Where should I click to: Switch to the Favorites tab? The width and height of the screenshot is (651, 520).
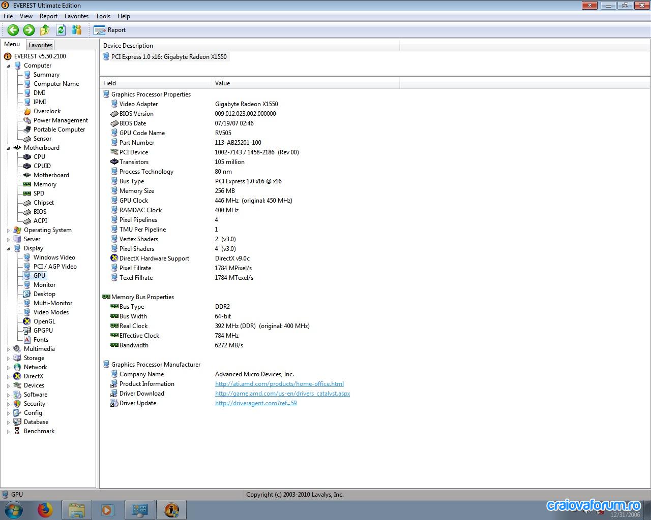(x=40, y=45)
